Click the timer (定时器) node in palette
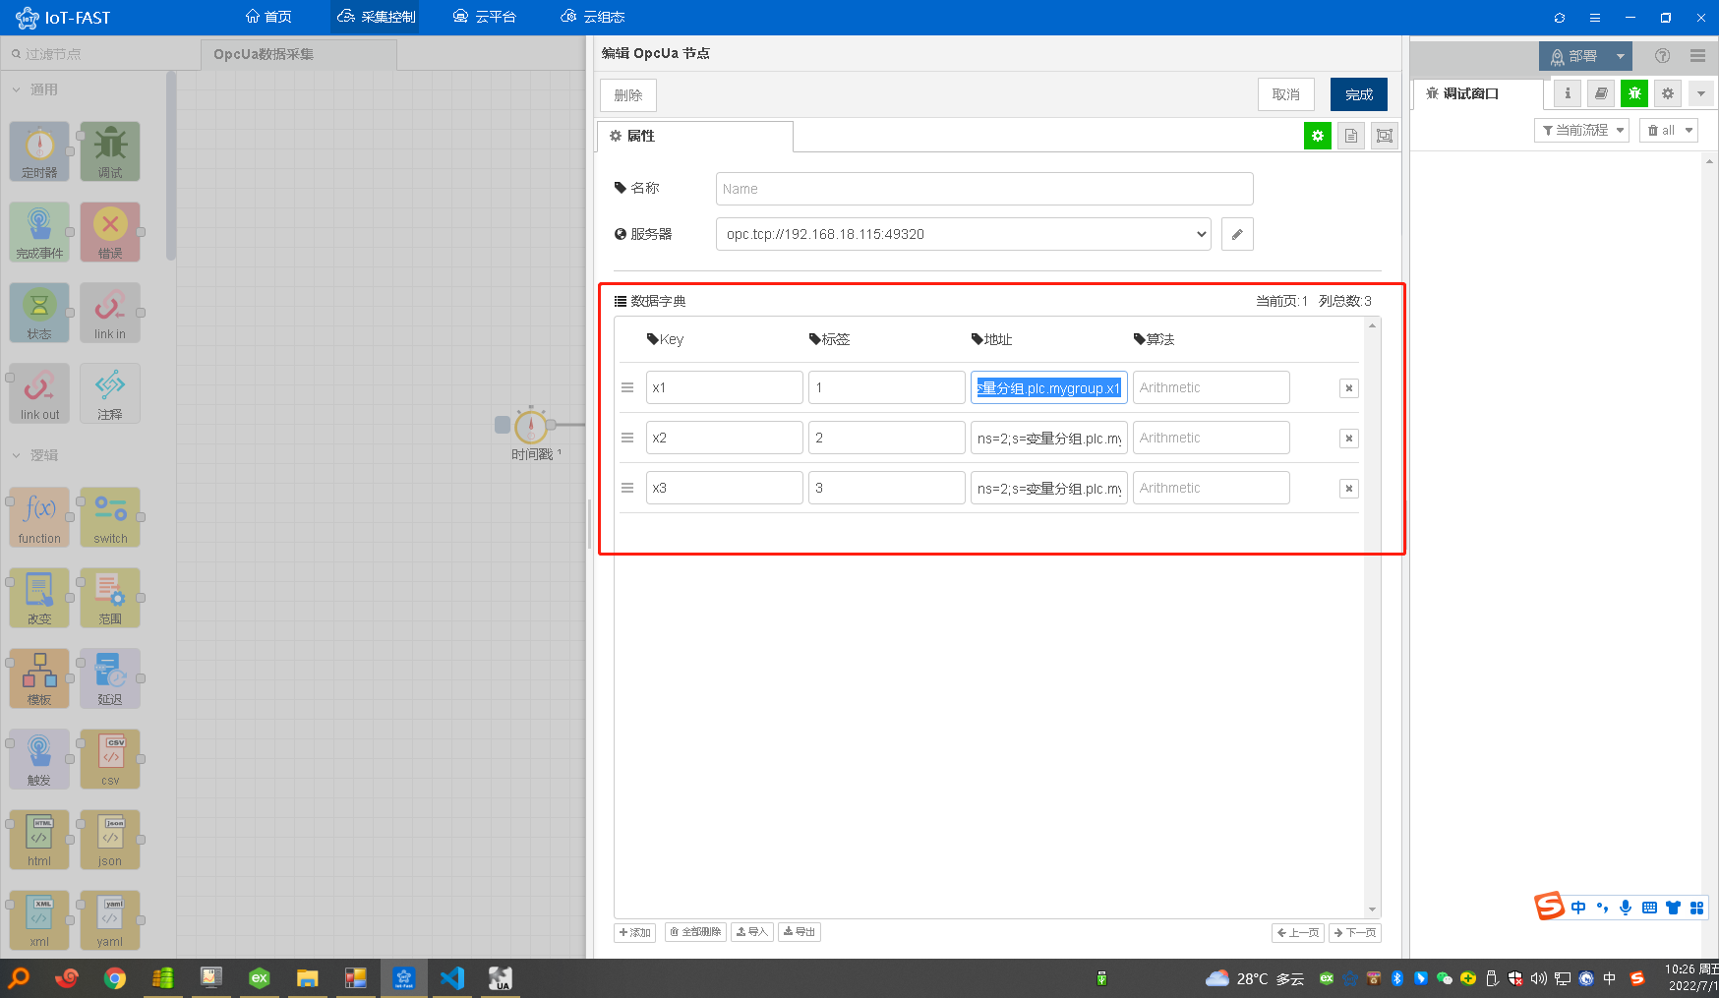Viewport: 1719px width, 998px height. click(39, 151)
